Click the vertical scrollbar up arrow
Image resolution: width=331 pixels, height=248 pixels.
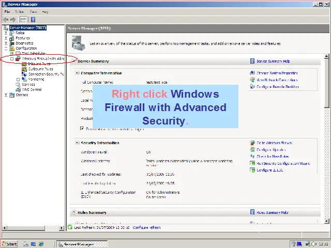[326, 56]
